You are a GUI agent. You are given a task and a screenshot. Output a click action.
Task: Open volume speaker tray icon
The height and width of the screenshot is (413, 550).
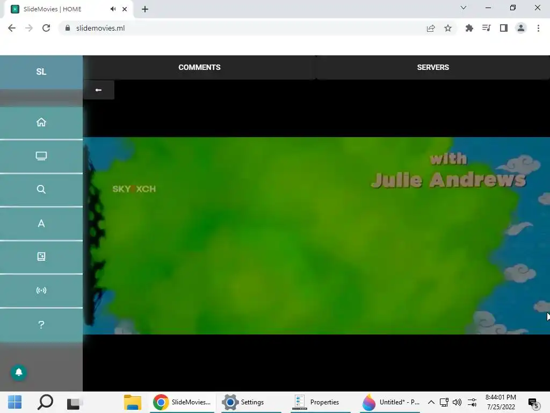457,402
